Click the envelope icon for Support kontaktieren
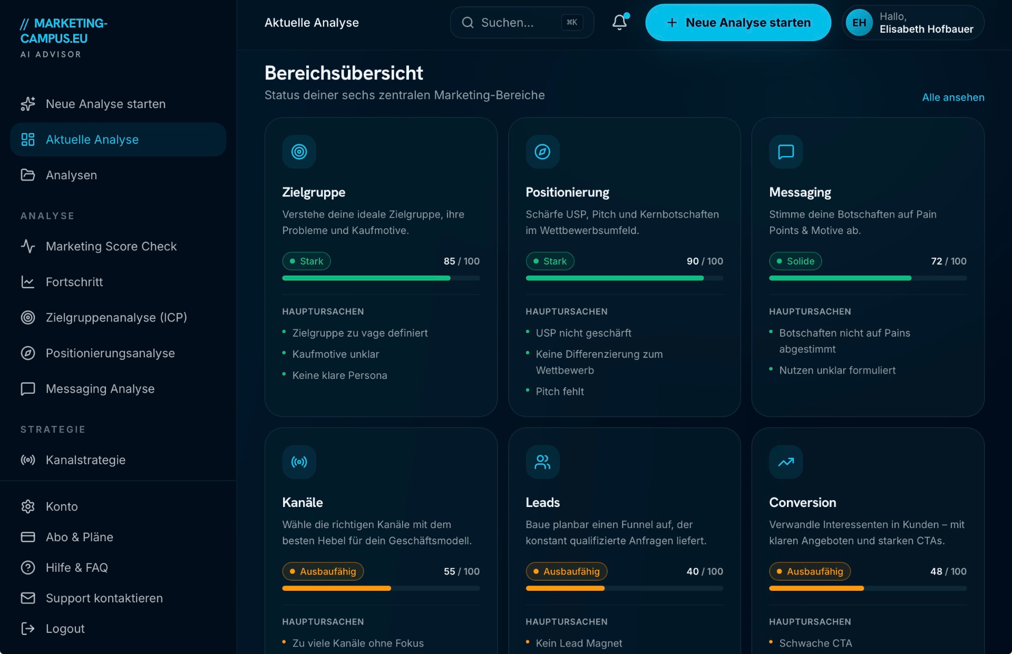 [28, 598]
